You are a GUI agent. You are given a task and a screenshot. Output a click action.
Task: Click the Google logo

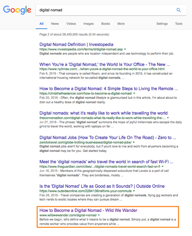(x=17, y=10)
